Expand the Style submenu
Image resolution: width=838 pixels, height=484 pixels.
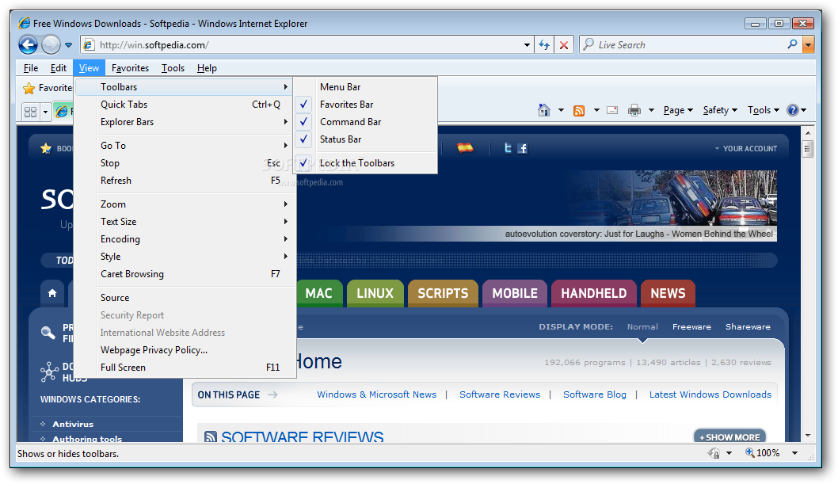tap(185, 257)
